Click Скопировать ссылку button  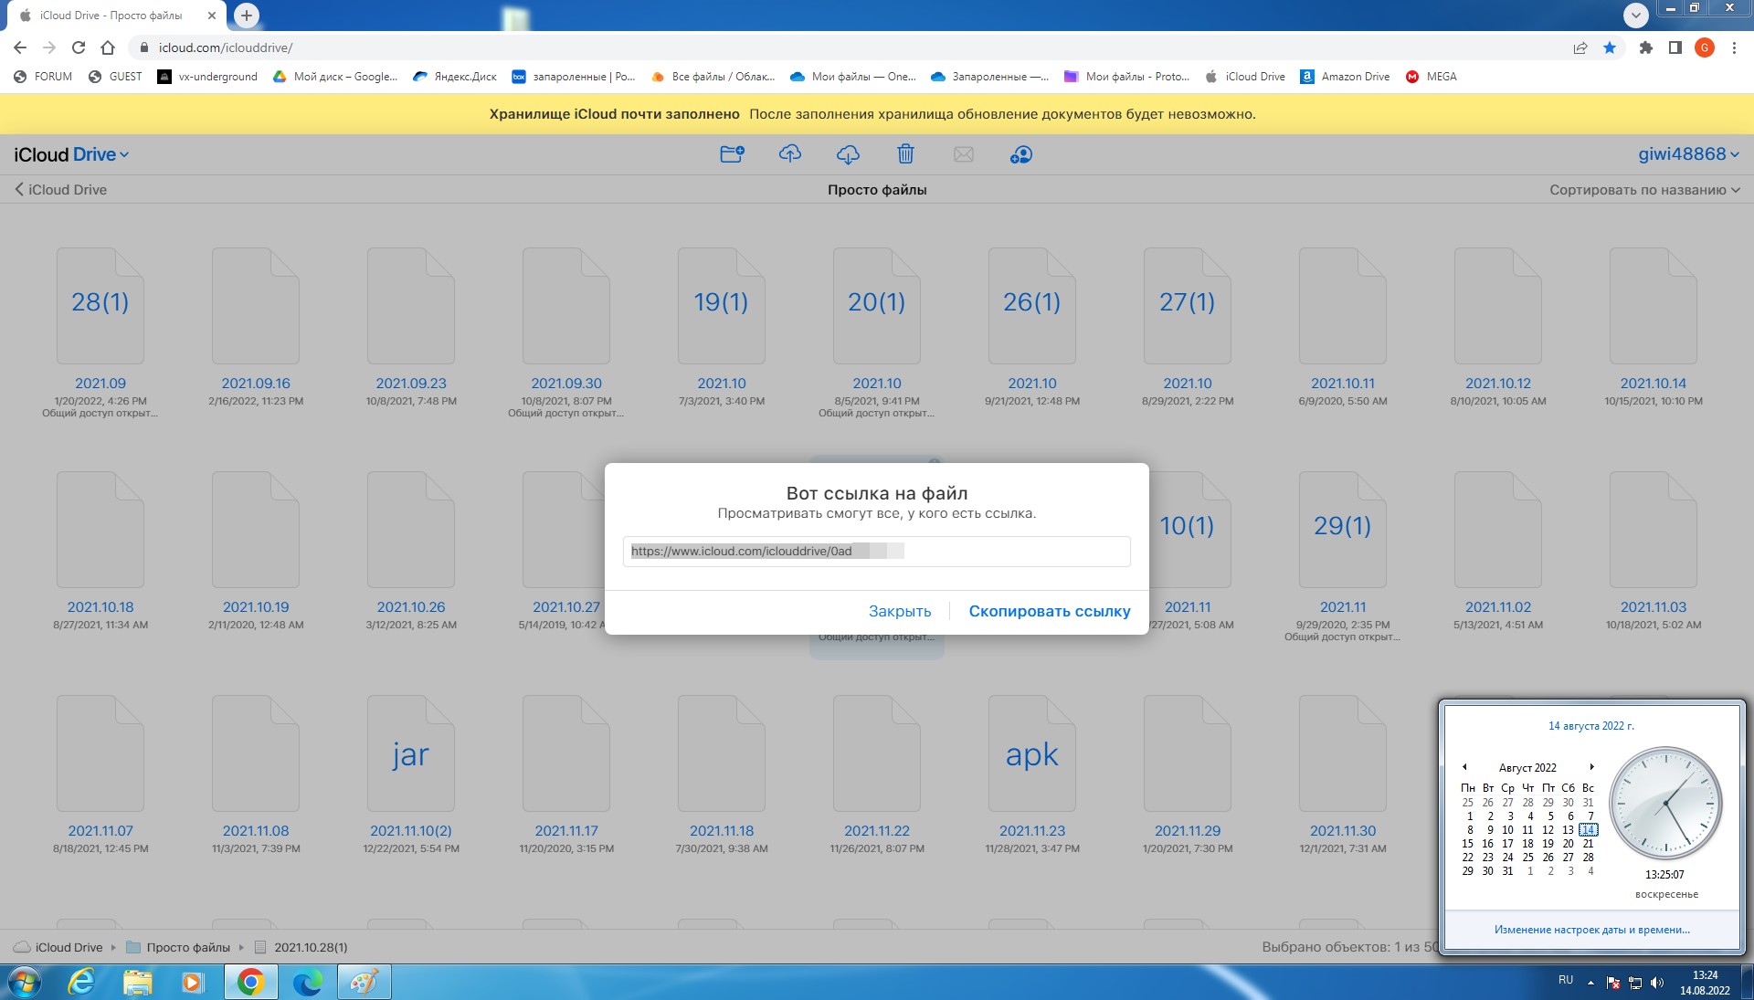tap(1048, 611)
